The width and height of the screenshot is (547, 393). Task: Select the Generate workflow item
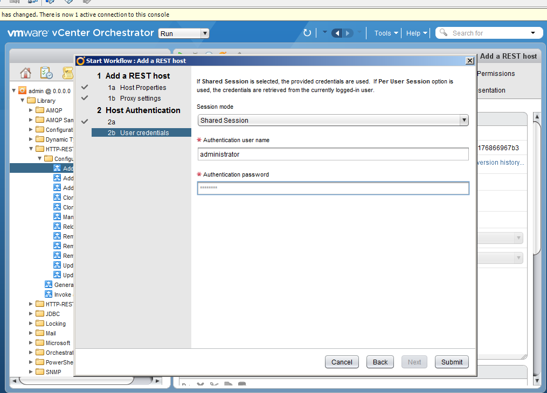point(59,285)
